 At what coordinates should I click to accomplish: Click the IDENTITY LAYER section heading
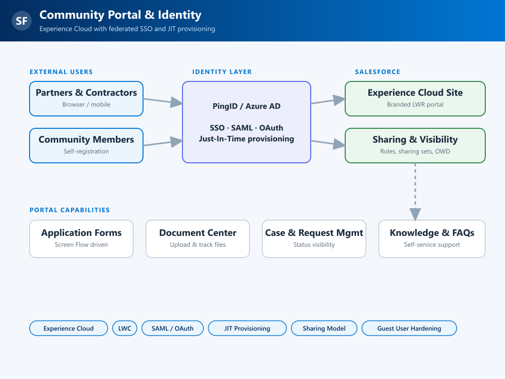click(x=222, y=72)
